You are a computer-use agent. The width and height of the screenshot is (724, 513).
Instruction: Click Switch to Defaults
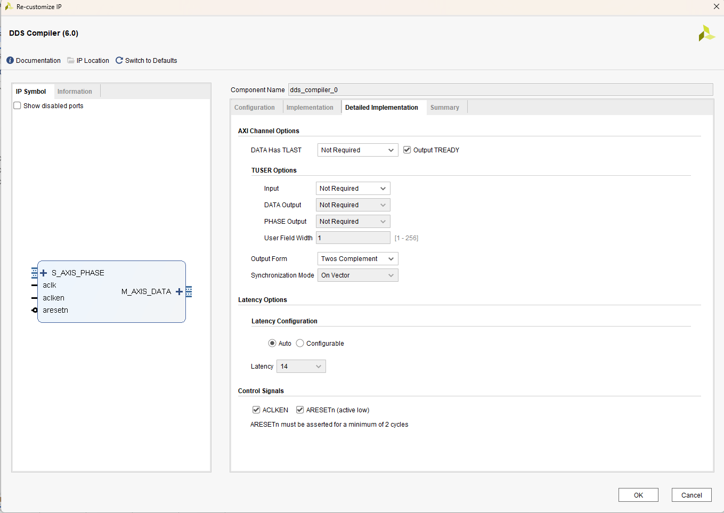point(151,61)
